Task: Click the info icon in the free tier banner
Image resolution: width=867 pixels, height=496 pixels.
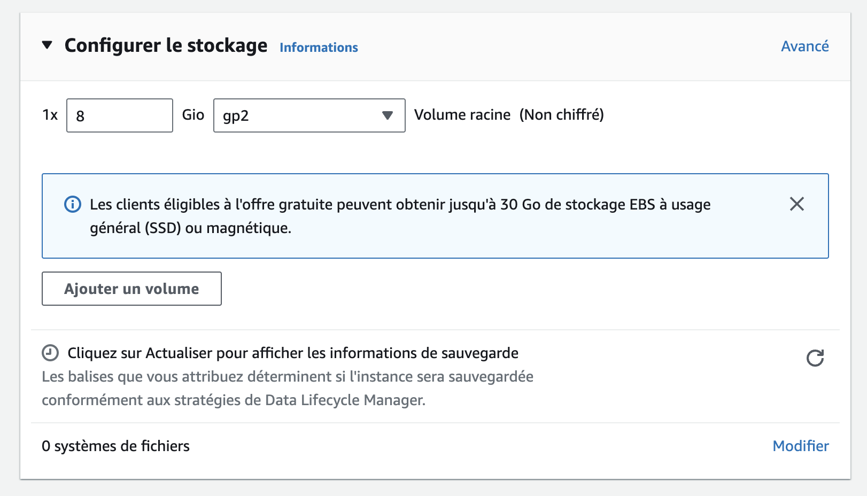Action: pos(72,204)
